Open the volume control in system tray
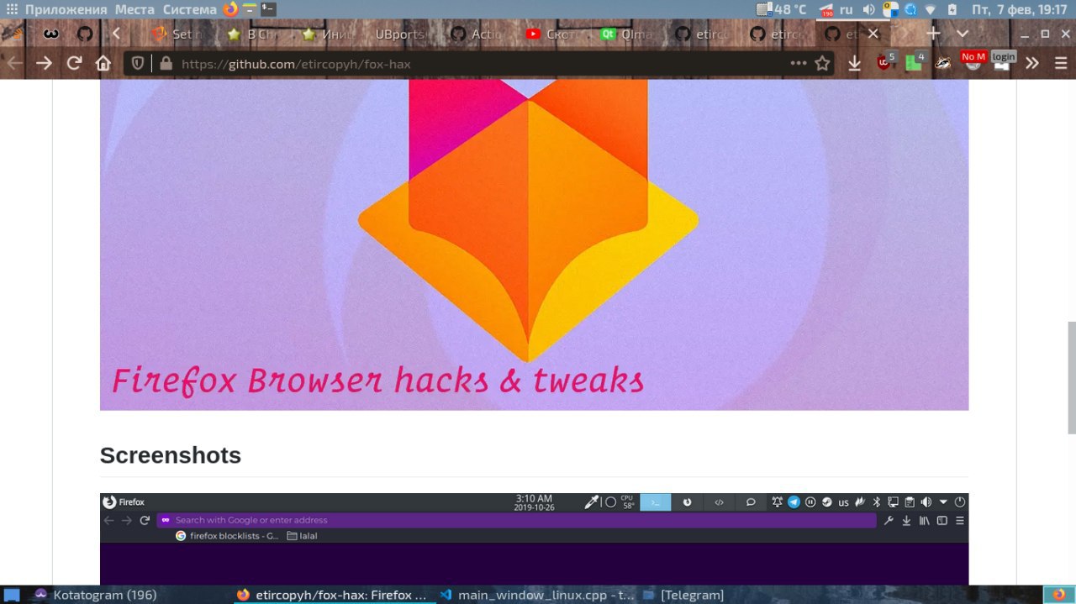1076x604 pixels. [x=868, y=9]
